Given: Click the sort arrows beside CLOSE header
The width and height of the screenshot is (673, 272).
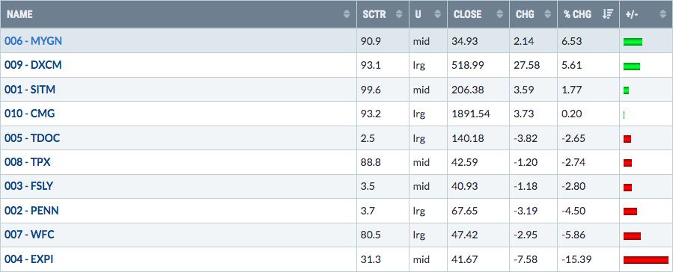Looking at the screenshot, I should point(499,14).
